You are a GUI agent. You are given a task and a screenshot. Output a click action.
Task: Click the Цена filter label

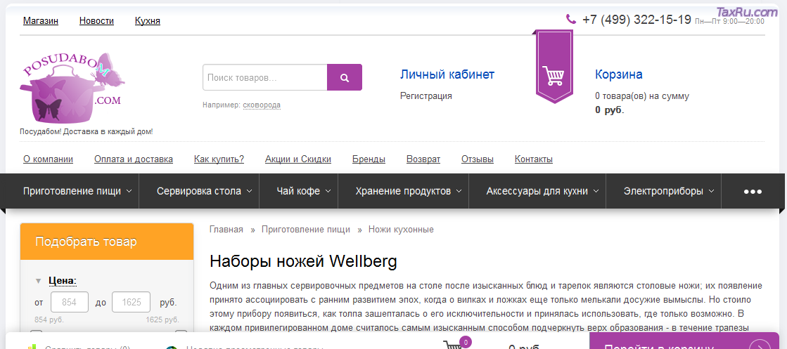pyautogui.click(x=63, y=280)
